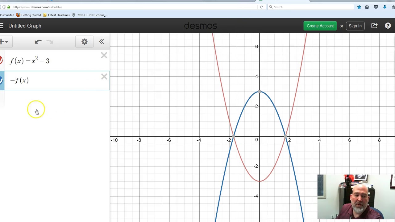Click the browser address bar URL

click(38, 7)
